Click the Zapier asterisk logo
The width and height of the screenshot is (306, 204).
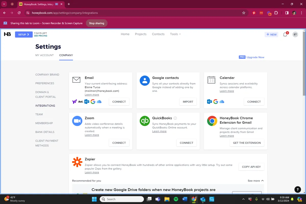click(x=77, y=162)
